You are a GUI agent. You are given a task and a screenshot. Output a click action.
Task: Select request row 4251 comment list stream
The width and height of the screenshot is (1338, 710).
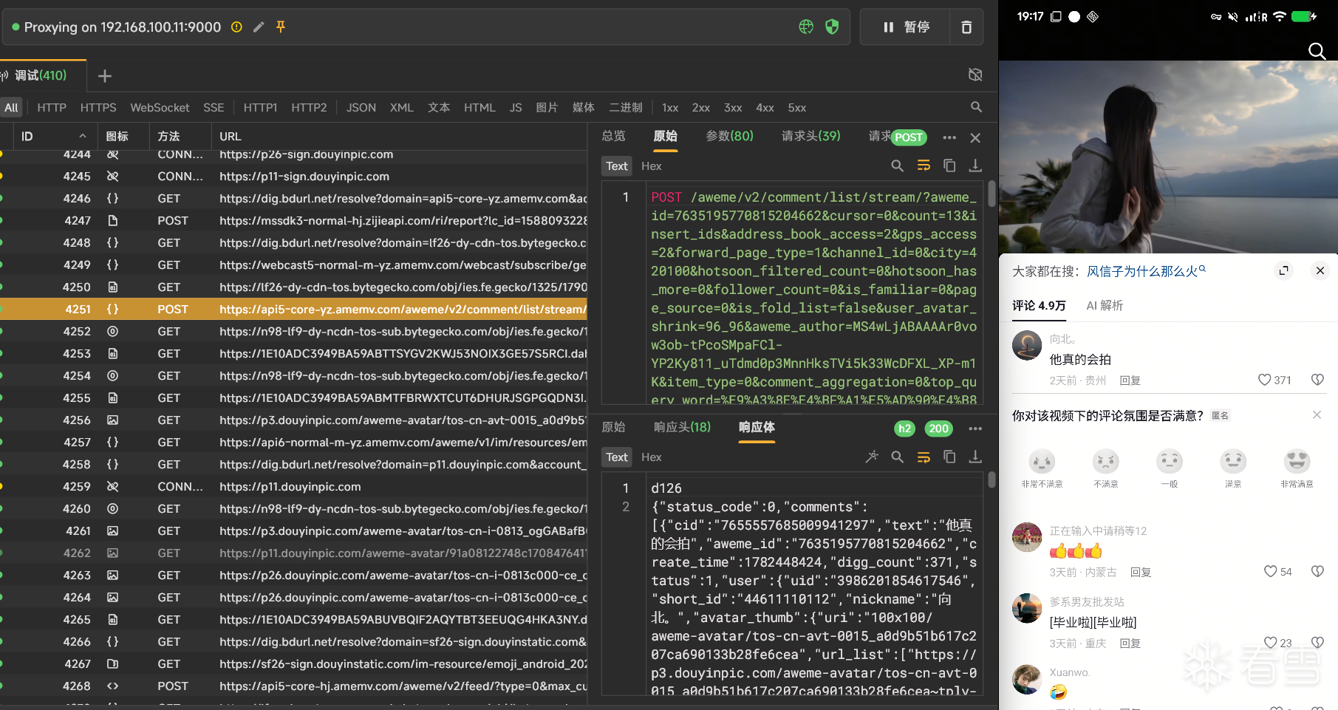coord(293,310)
